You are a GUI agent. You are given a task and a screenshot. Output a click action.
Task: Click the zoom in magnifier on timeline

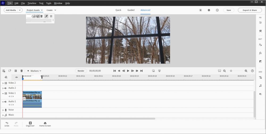coord(246,71)
